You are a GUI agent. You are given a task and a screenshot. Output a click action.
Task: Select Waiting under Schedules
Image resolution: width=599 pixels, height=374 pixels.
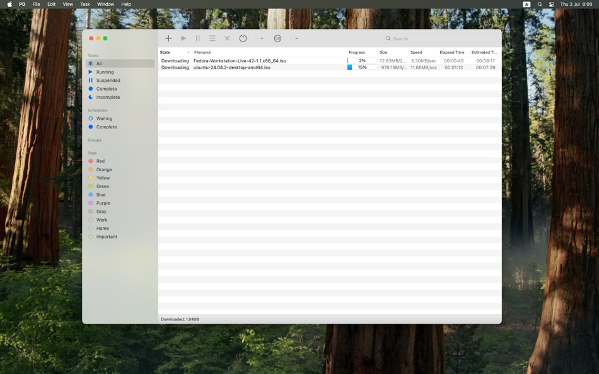click(x=120, y=118)
